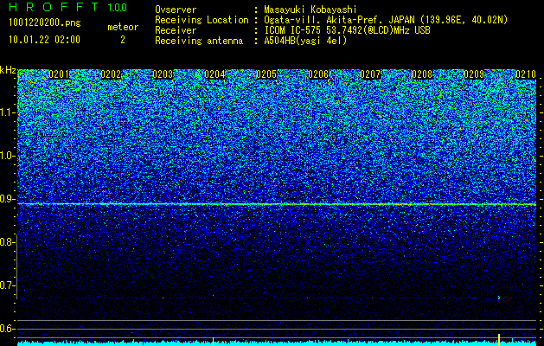Click the Receiving antenna field label
Image resolution: width=544 pixels, height=346 pixels.
click(x=199, y=41)
